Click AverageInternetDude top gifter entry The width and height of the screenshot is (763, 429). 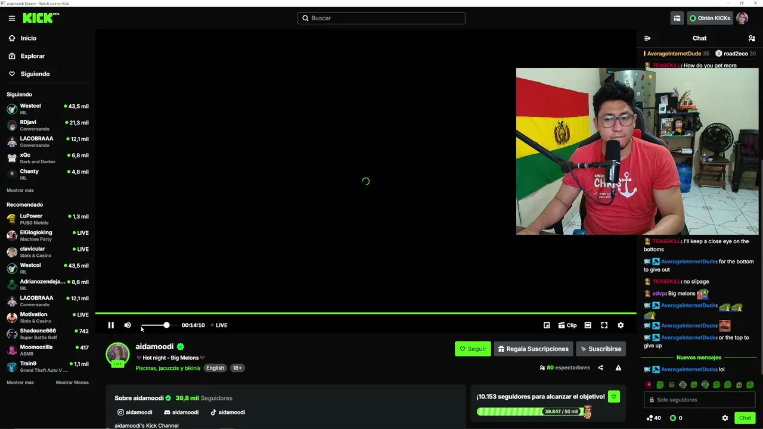[676, 54]
